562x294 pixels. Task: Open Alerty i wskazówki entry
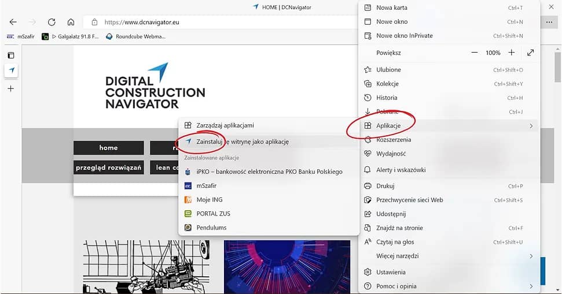[449, 170]
